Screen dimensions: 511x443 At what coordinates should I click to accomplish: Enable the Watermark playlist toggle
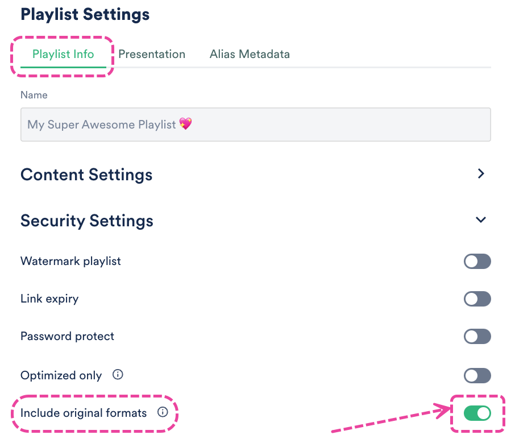click(477, 262)
